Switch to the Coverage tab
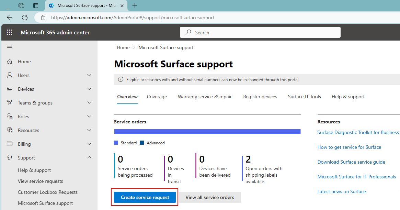 pos(157,97)
